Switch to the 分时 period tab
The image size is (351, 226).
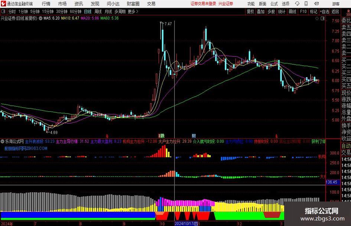[x=12, y=12]
